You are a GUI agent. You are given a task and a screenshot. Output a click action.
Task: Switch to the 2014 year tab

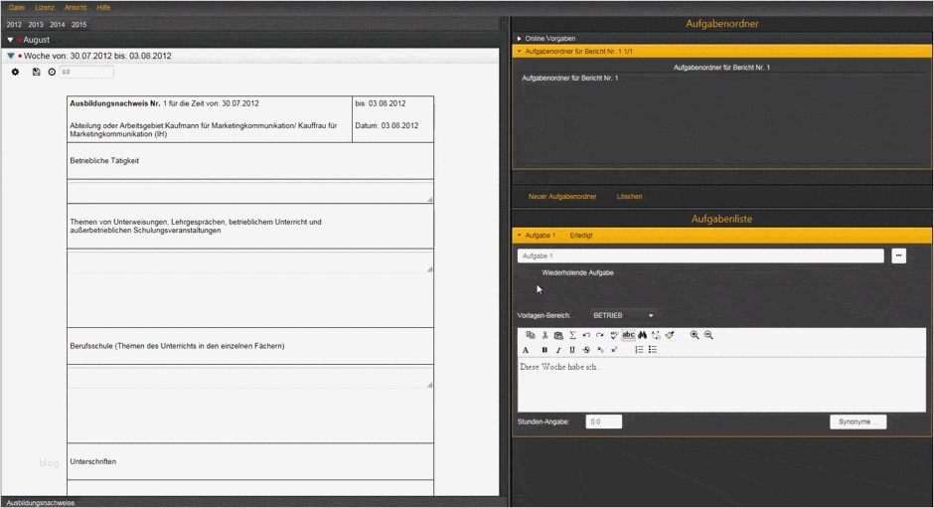(57, 24)
